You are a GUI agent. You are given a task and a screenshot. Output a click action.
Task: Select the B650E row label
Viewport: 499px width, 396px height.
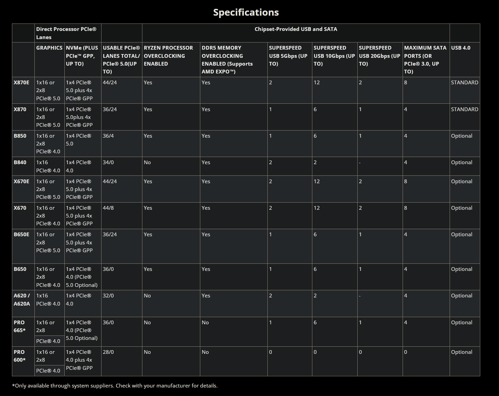click(21, 235)
